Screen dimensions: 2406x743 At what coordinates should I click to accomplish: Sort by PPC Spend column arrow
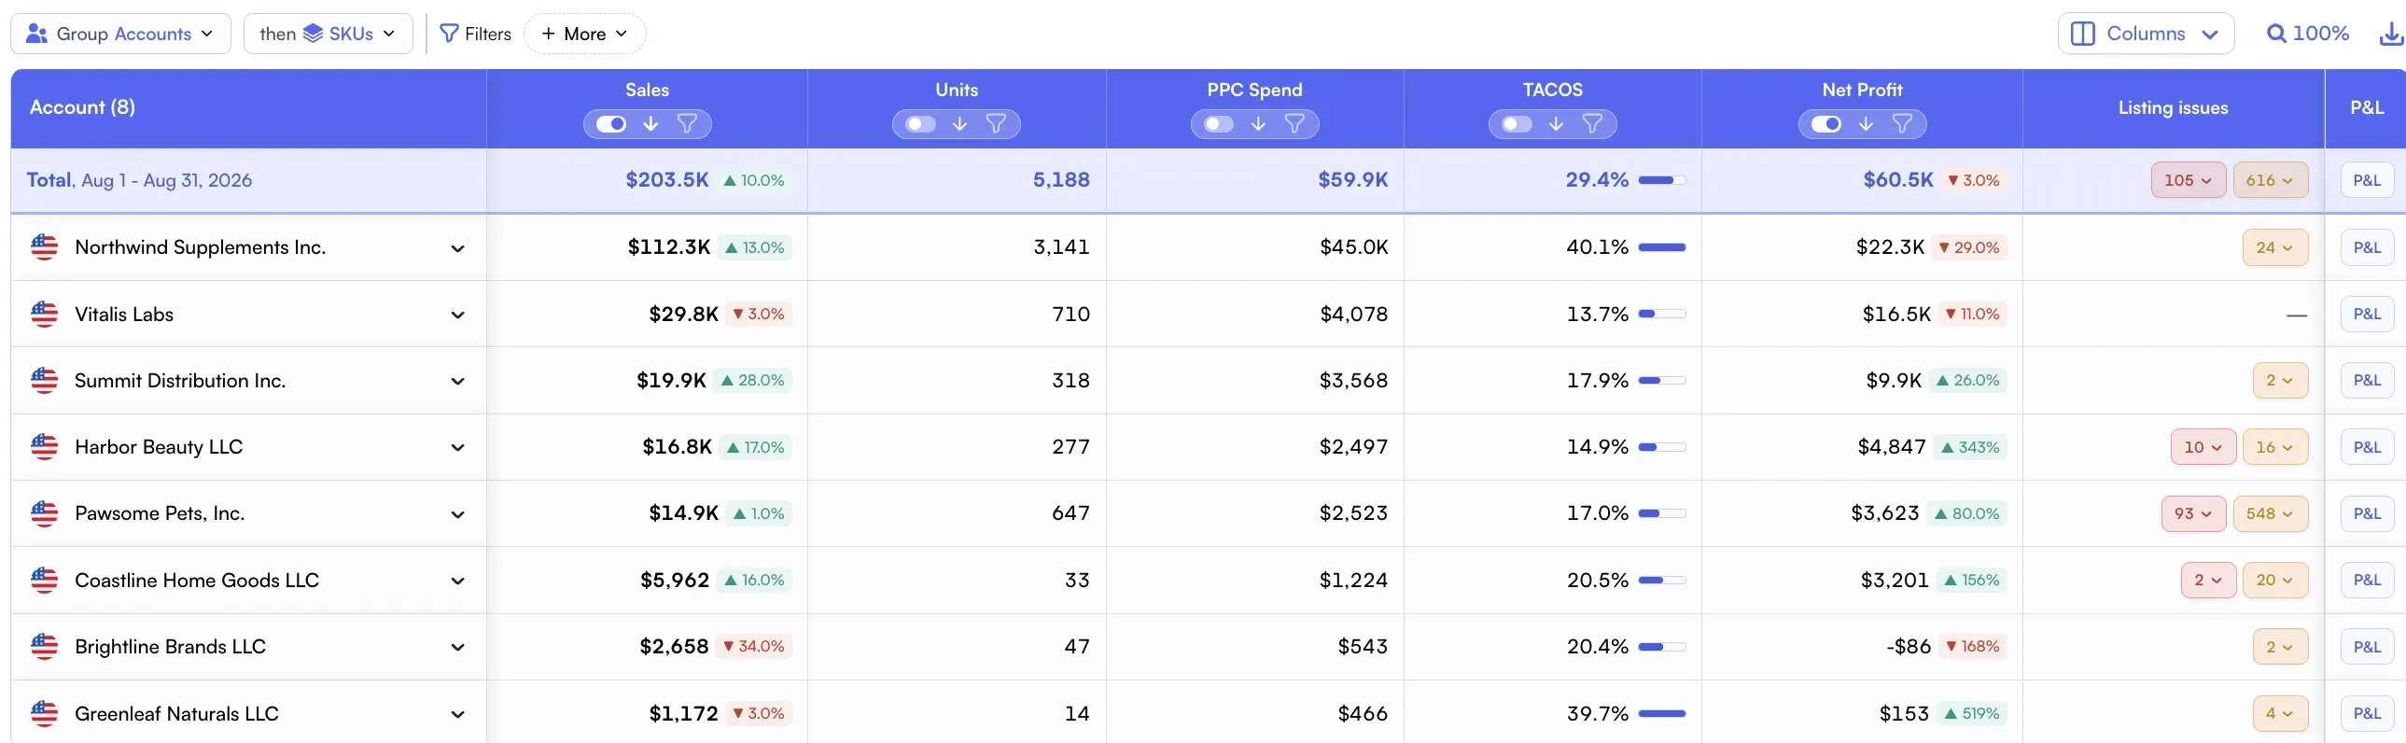tap(1258, 123)
